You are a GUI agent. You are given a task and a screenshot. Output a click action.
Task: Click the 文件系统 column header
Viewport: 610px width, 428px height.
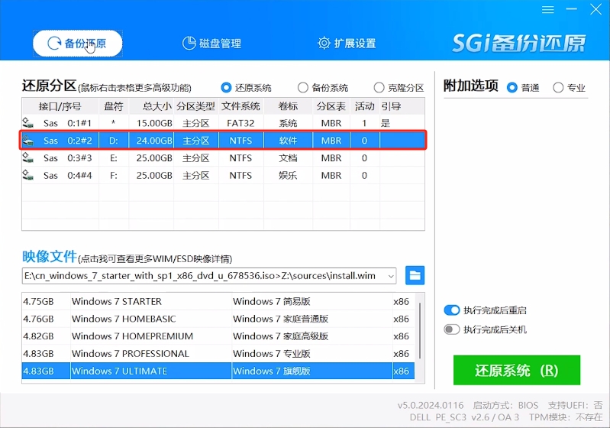240,106
